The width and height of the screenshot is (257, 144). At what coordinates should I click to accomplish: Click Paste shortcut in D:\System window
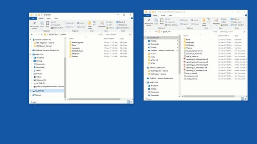57,28
